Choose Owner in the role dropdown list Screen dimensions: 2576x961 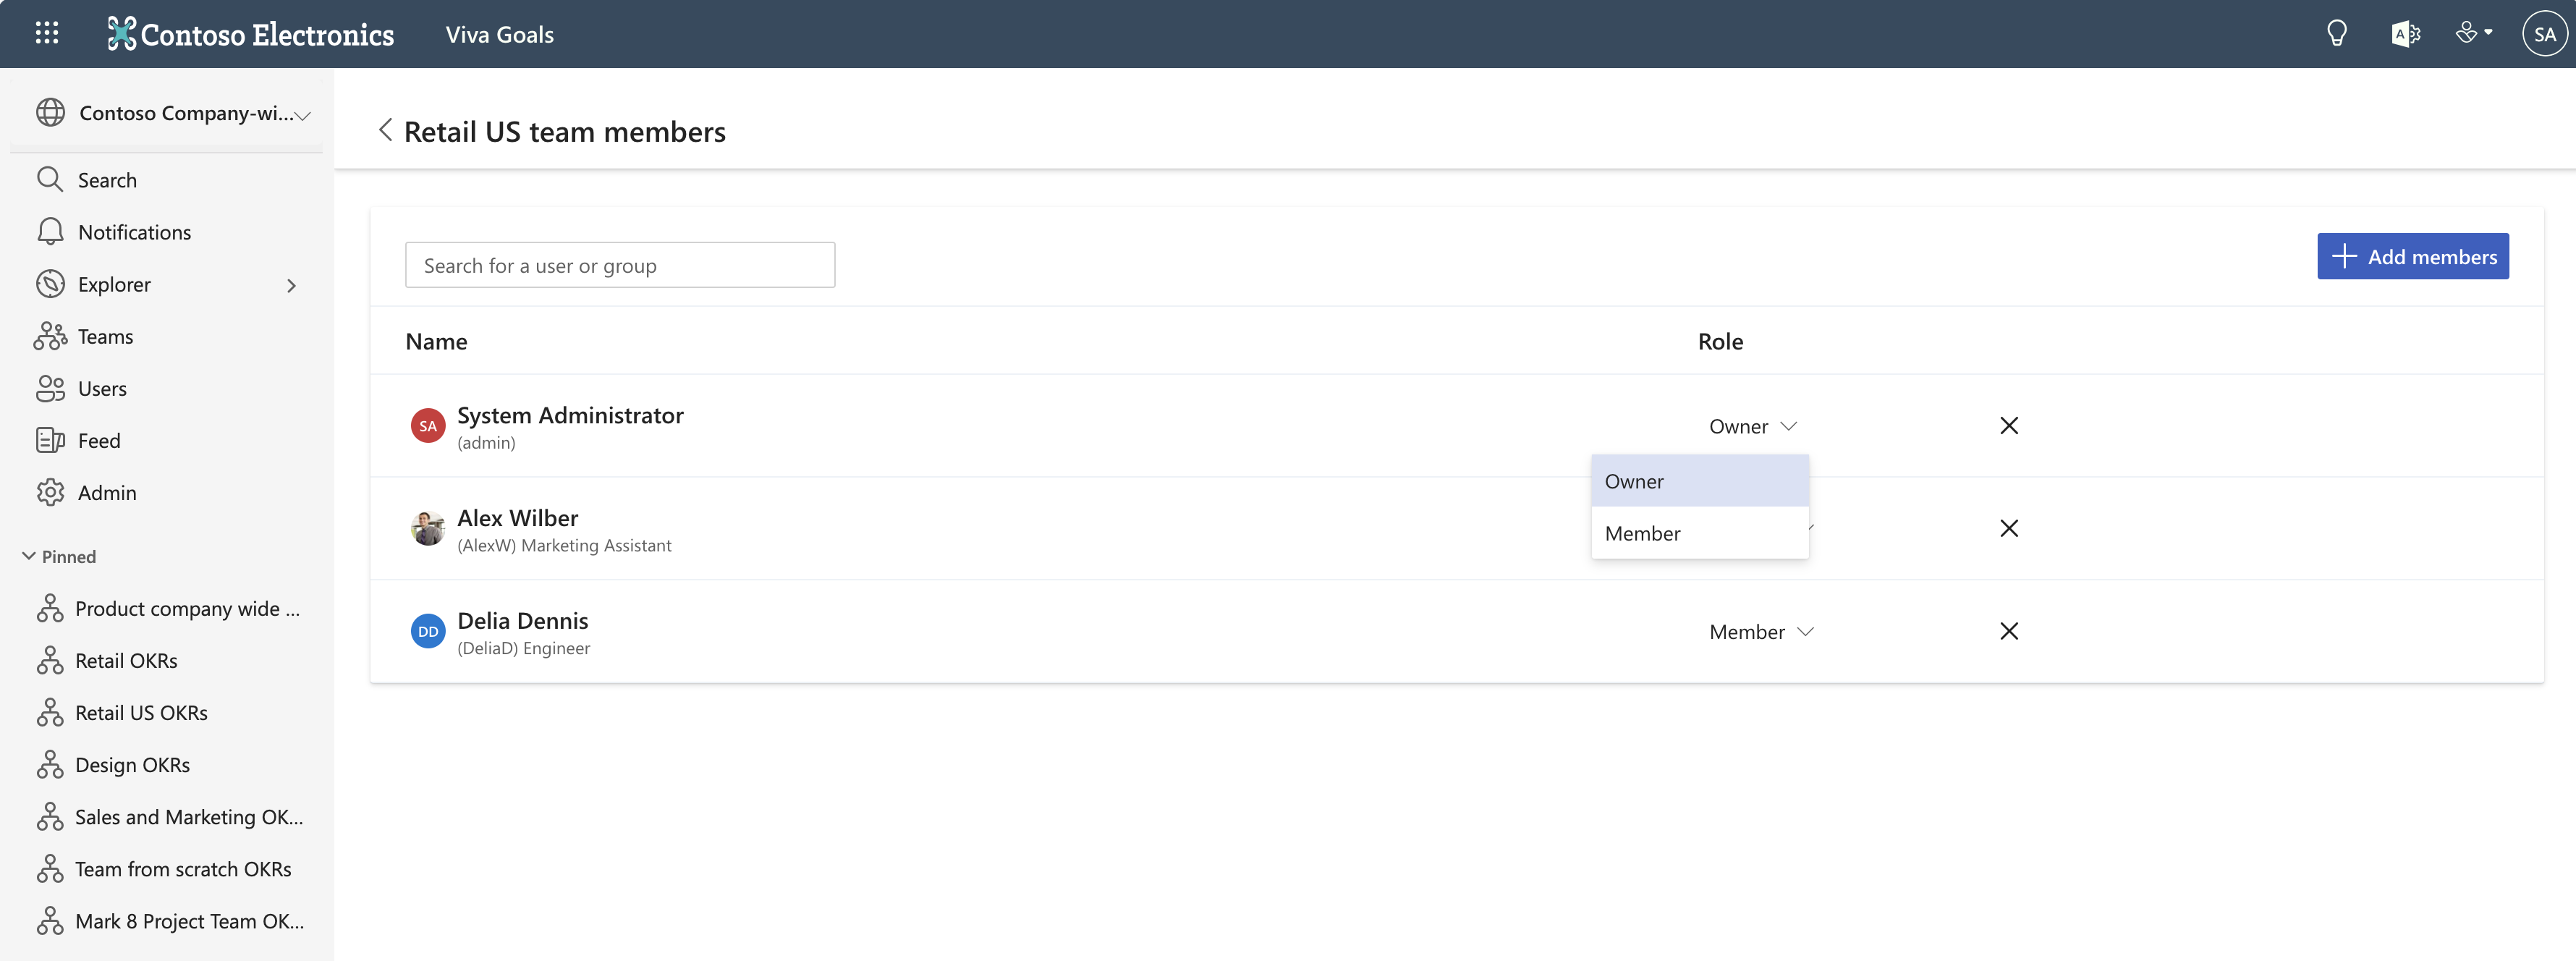(1700, 481)
